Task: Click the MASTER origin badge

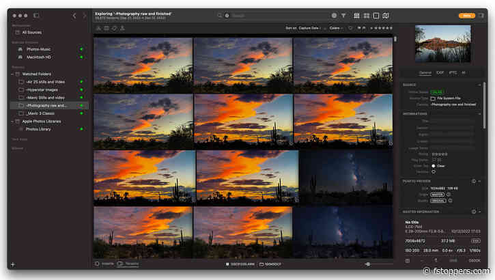Action: (x=438, y=195)
